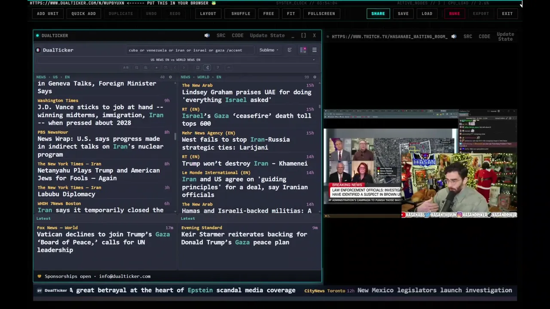This screenshot has height=309, width=550.
Task: Click the red NUKE button
Action: coord(455,14)
